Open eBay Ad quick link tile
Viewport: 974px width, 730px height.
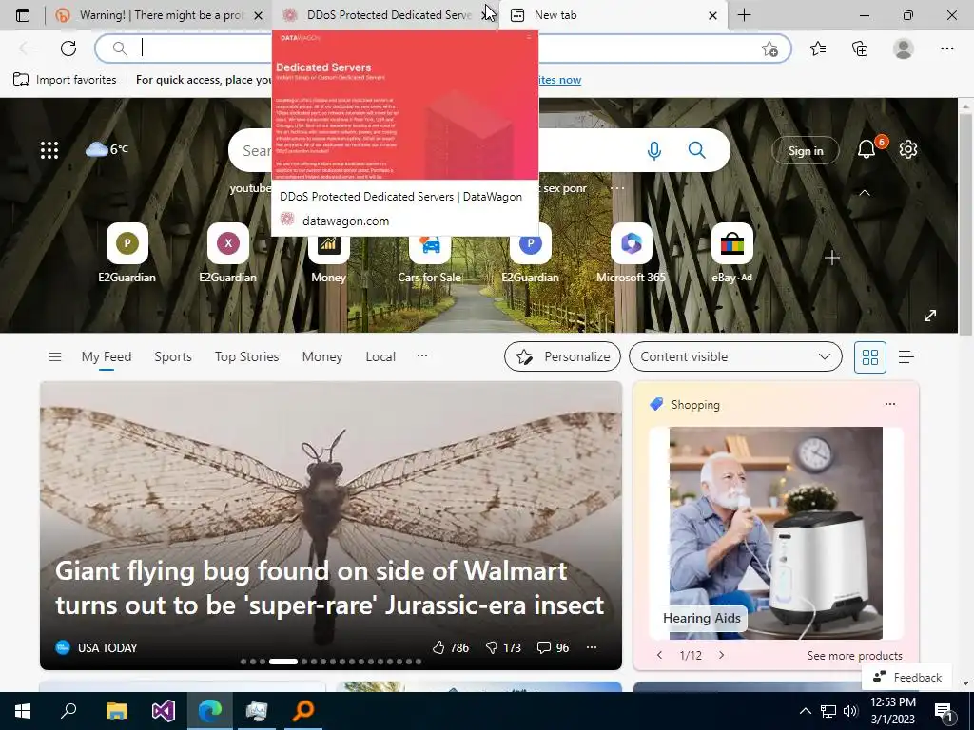(731, 255)
